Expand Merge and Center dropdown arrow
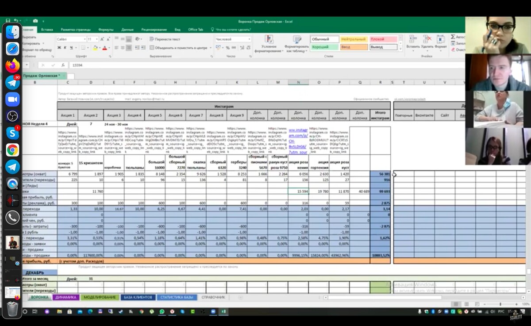This screenshot has width=531, height=326. point(211,48)
